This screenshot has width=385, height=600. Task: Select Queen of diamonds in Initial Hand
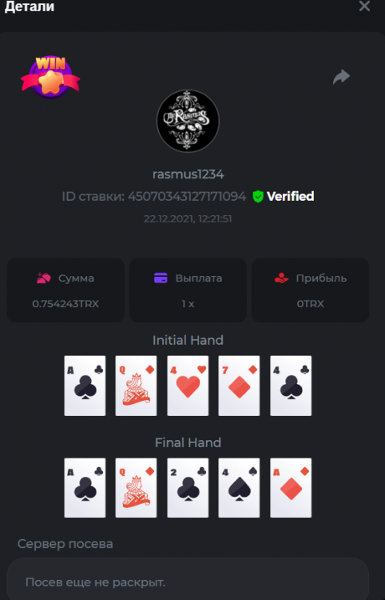136,386
